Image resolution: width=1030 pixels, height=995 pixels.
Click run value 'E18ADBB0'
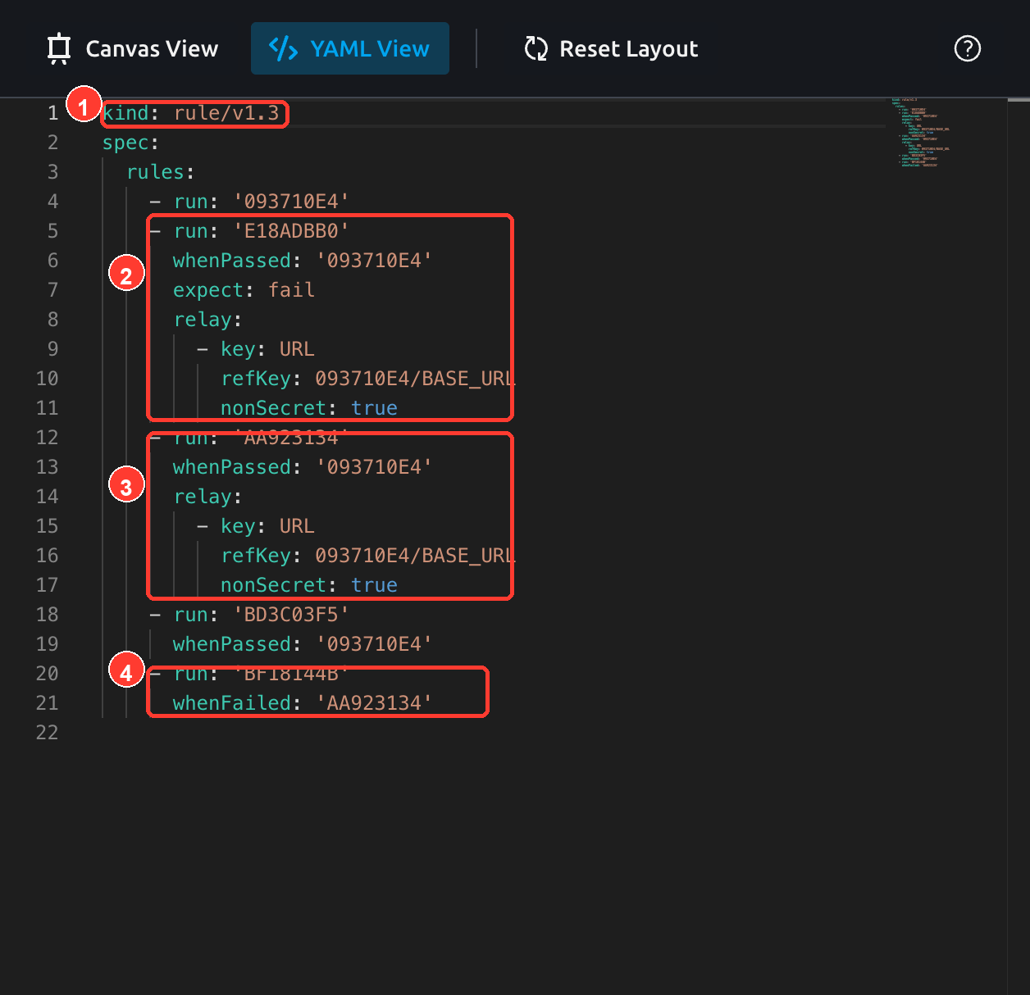pyautogui.click(x=291, y=231)
